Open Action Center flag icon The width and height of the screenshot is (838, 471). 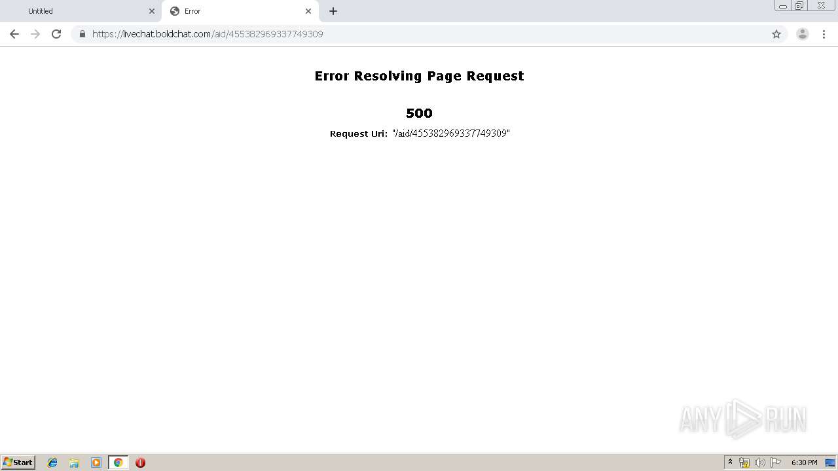(x=776, y=462)
